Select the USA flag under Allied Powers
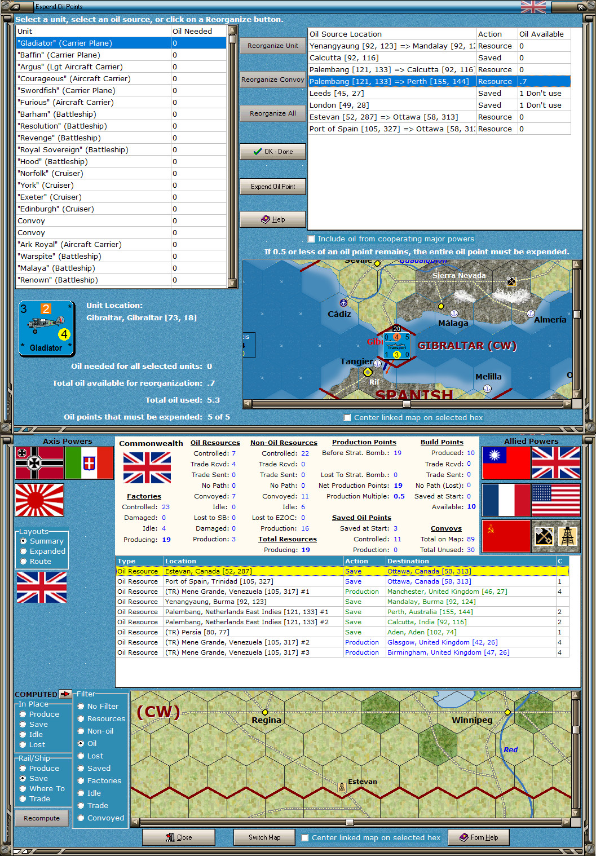The height and width of the screenshot is (856, 596). [556, 500]
